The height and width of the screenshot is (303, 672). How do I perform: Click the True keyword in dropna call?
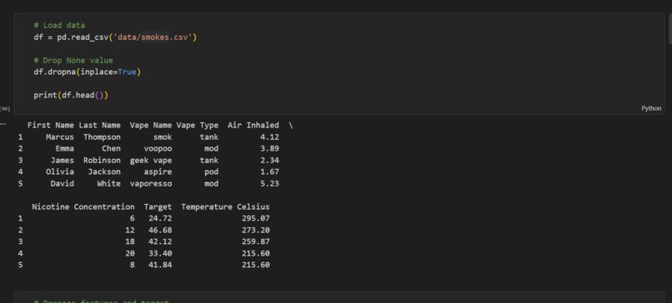coord(127,72)
